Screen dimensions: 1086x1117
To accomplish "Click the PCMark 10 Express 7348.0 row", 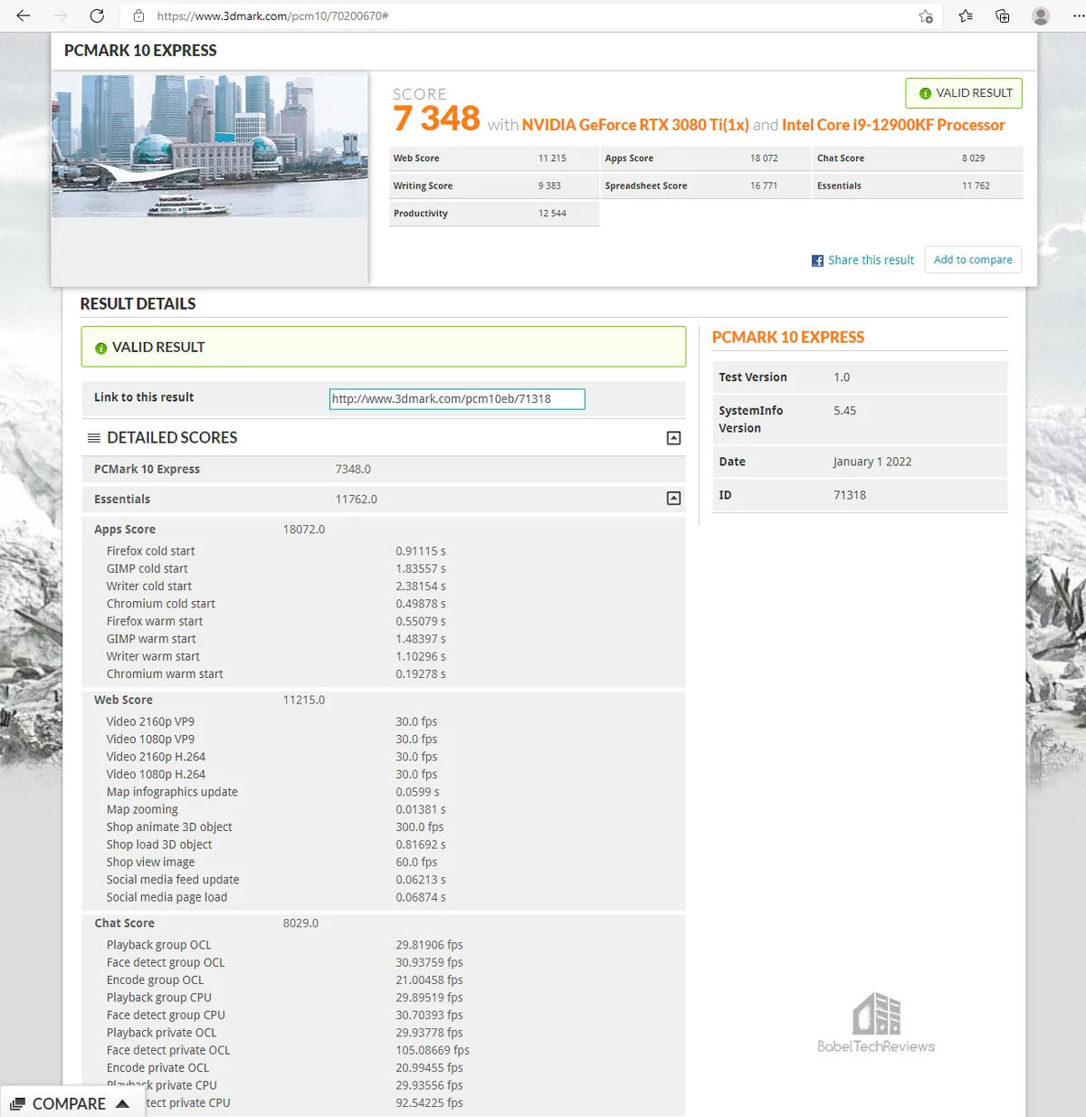I will click(x=384, y=469).
